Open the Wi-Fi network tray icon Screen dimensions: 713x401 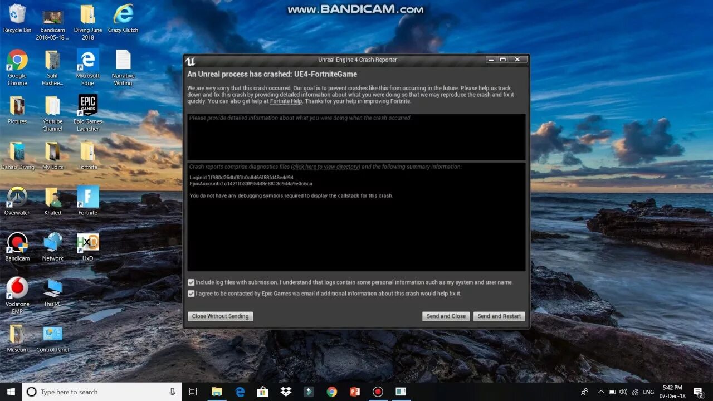pos(634,392)
